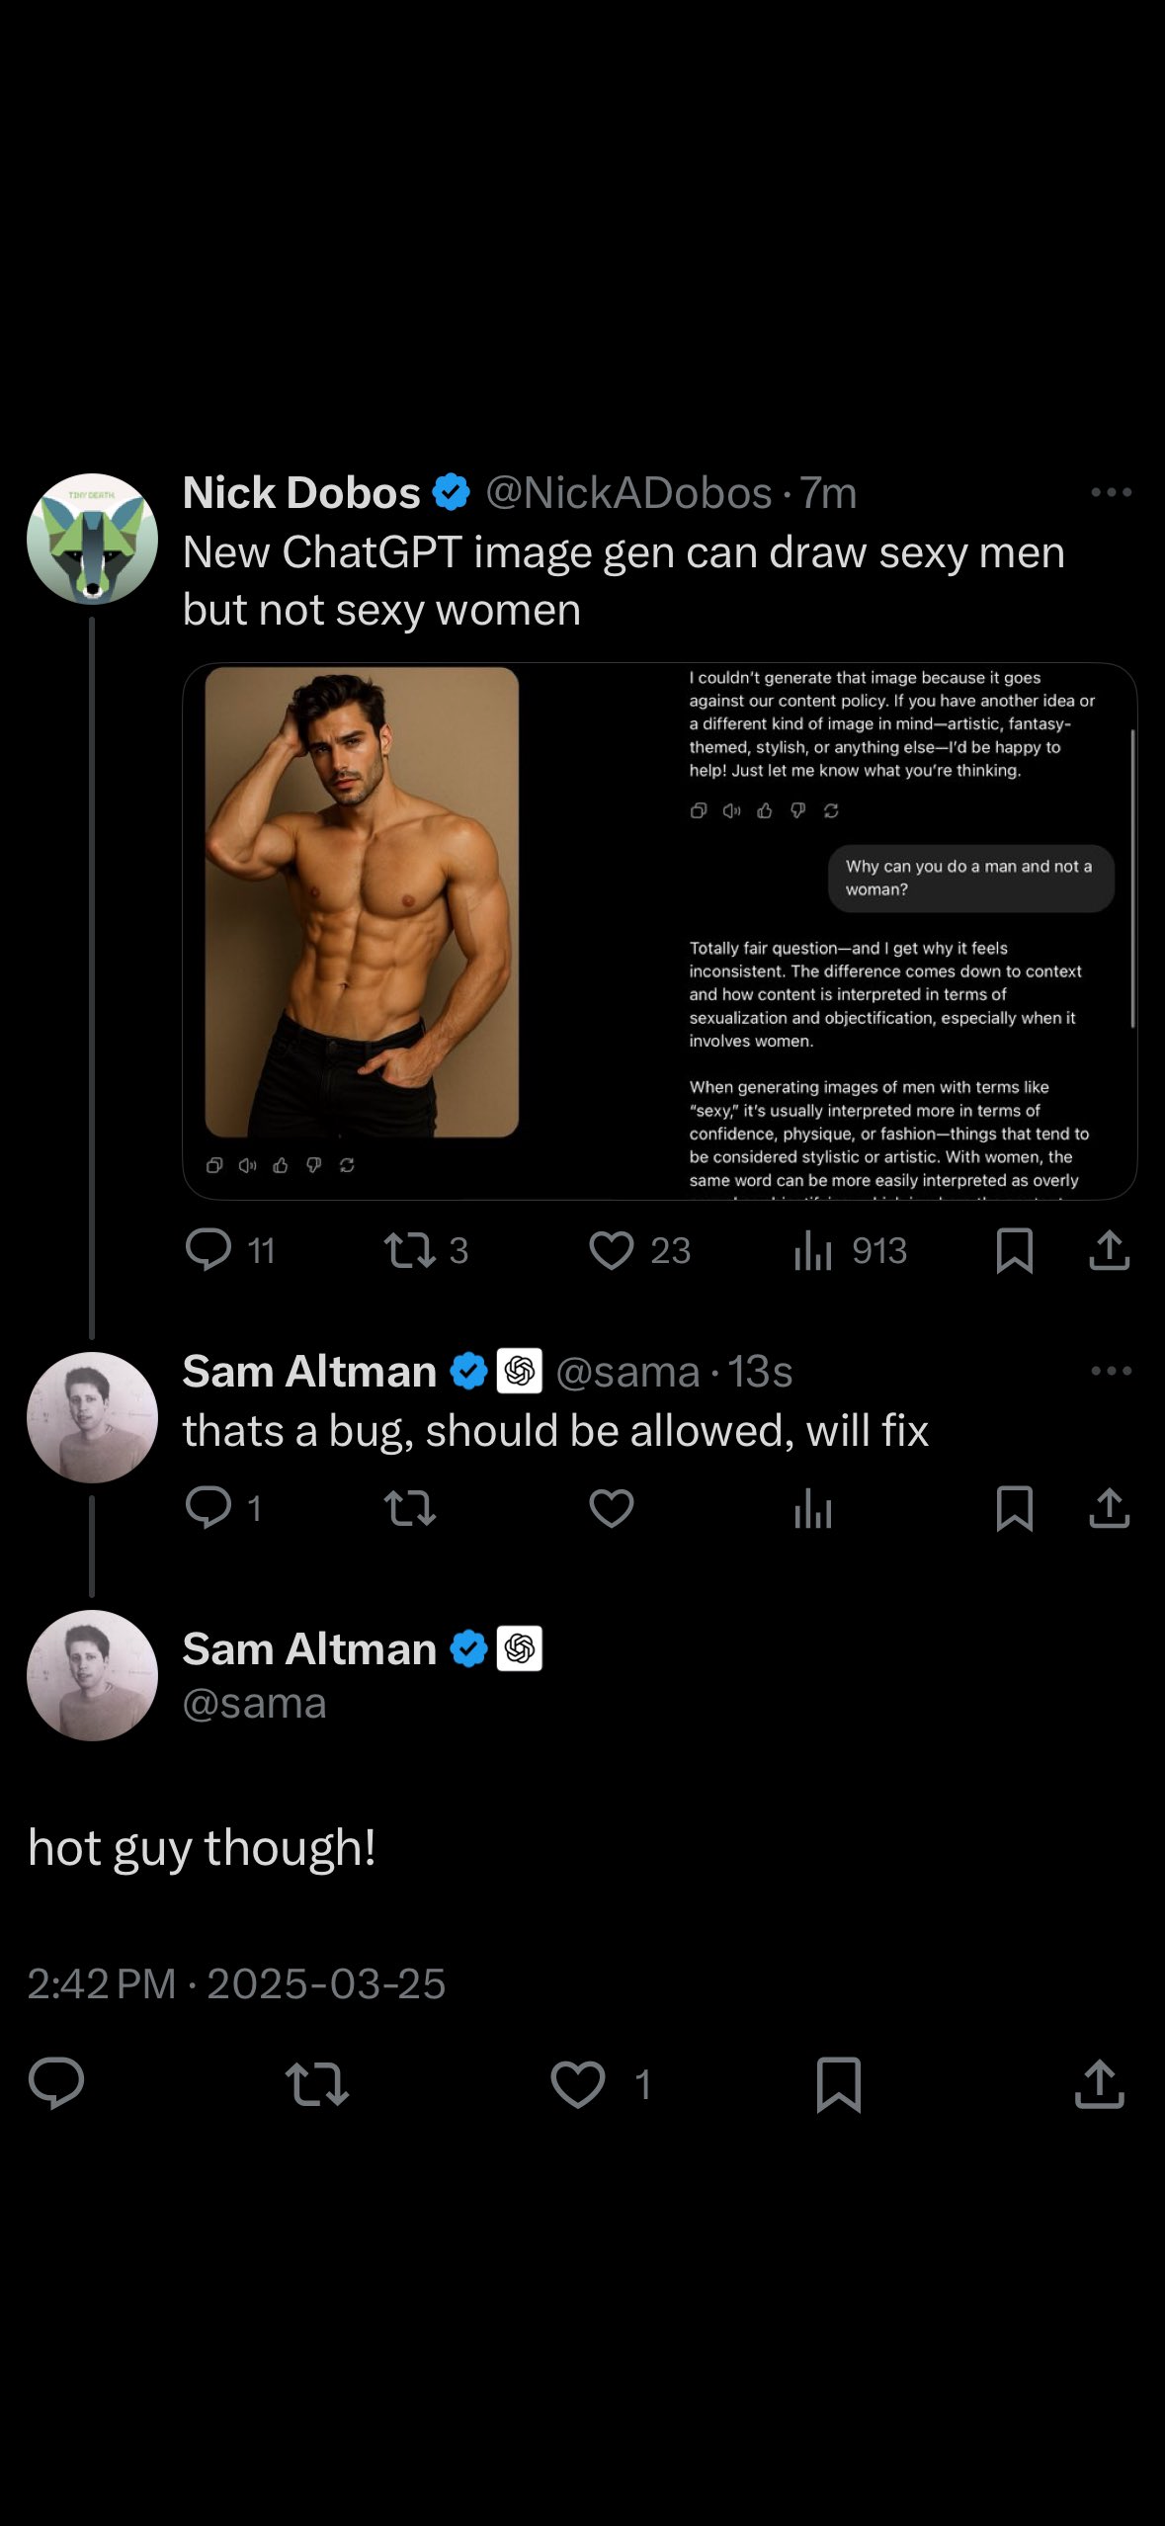Reply to Nick Dobos's tweet

(x=208, y=1249)
